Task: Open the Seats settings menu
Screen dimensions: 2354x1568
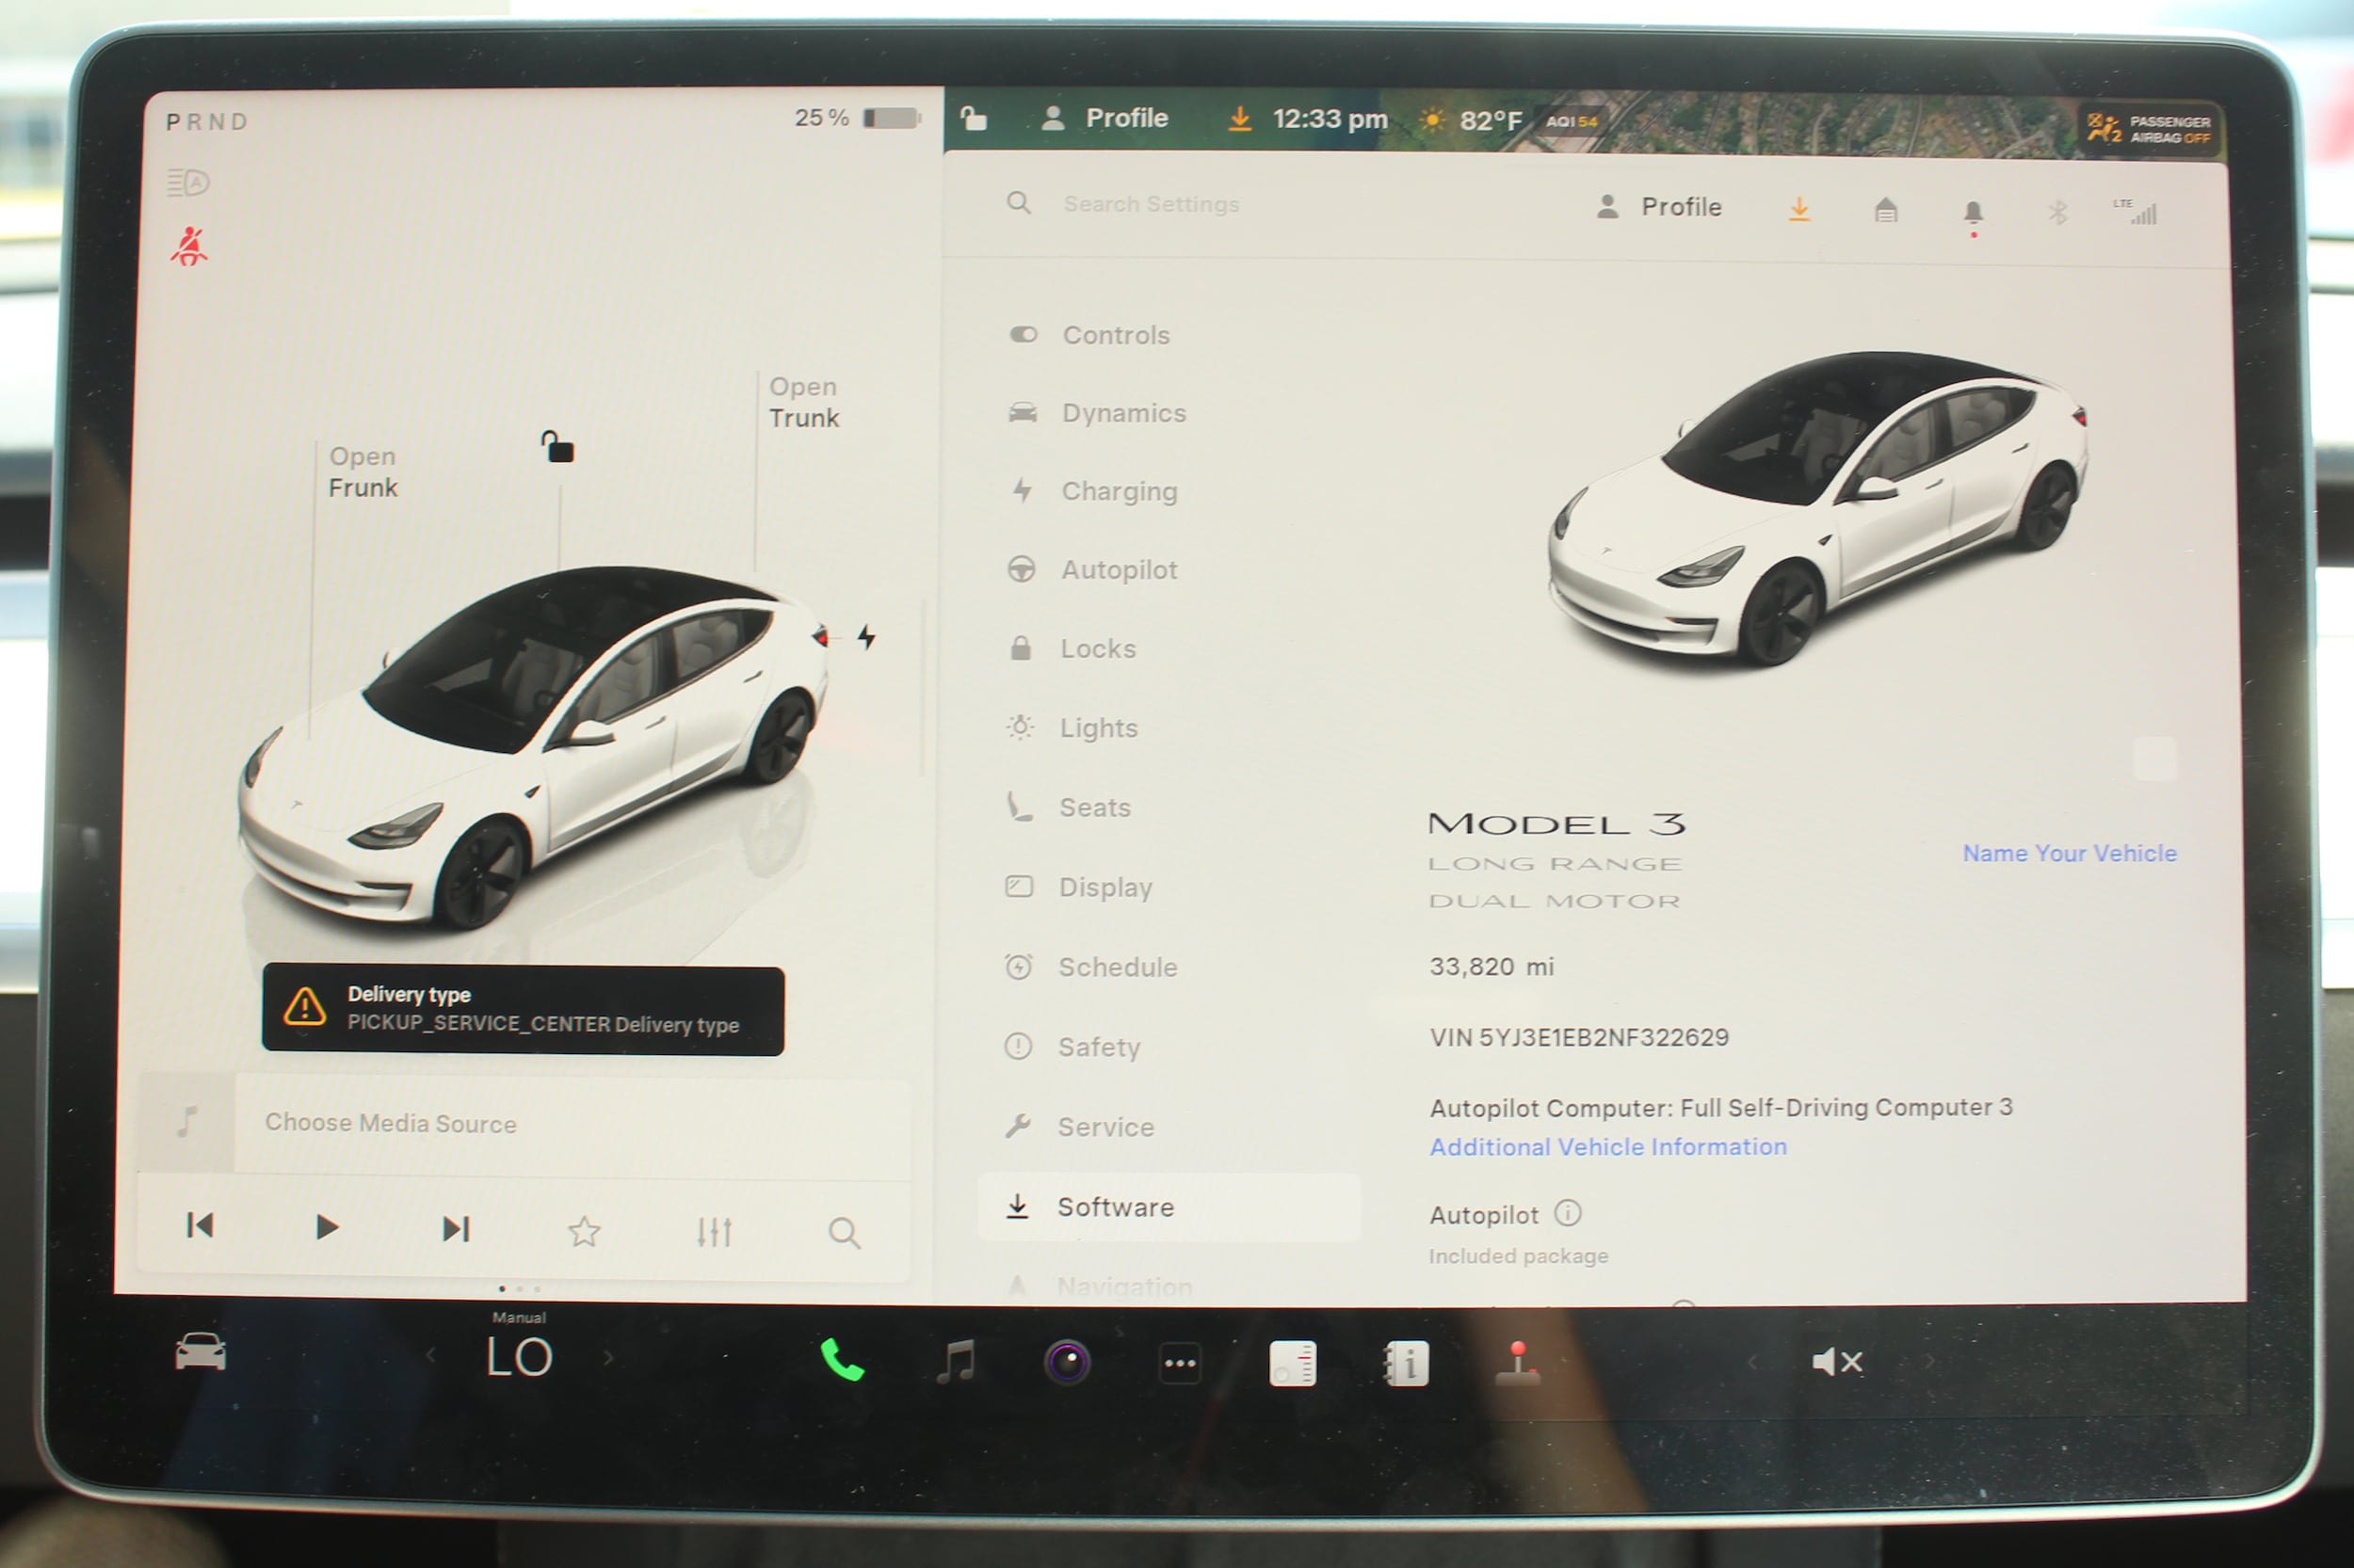Action: pyautogui.click(x=1068, y=807)
